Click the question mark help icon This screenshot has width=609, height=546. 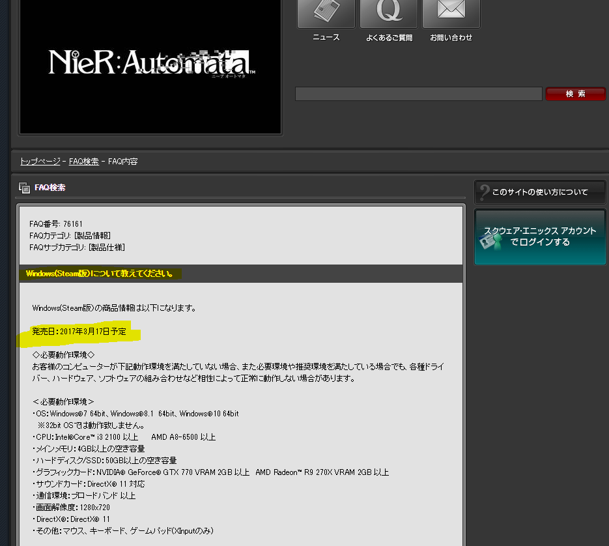coord(485,192)
